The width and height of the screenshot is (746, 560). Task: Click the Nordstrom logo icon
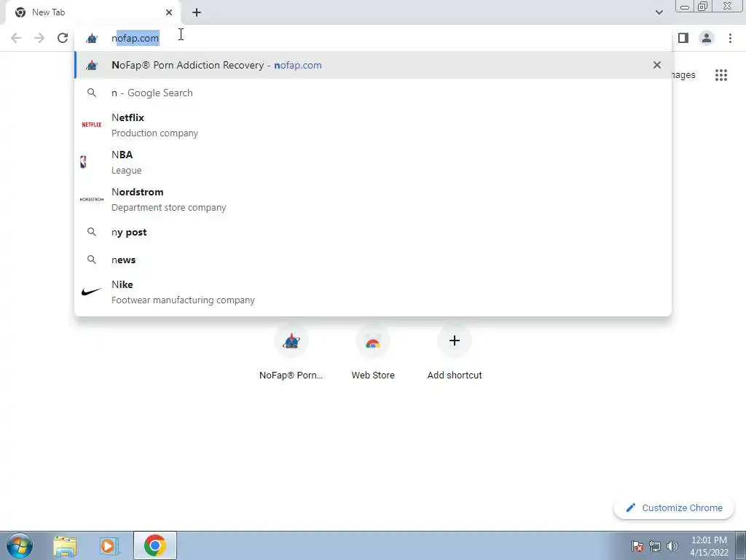[91, 199]
